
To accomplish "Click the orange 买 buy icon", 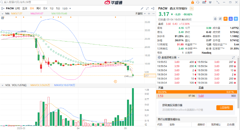I will coord(226,19).
